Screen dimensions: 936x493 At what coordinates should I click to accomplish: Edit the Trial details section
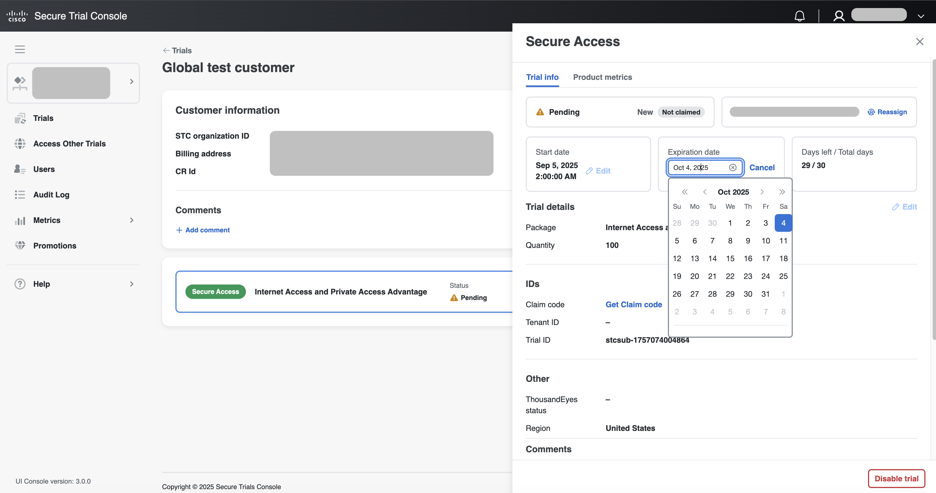click(x=904, y=207)
